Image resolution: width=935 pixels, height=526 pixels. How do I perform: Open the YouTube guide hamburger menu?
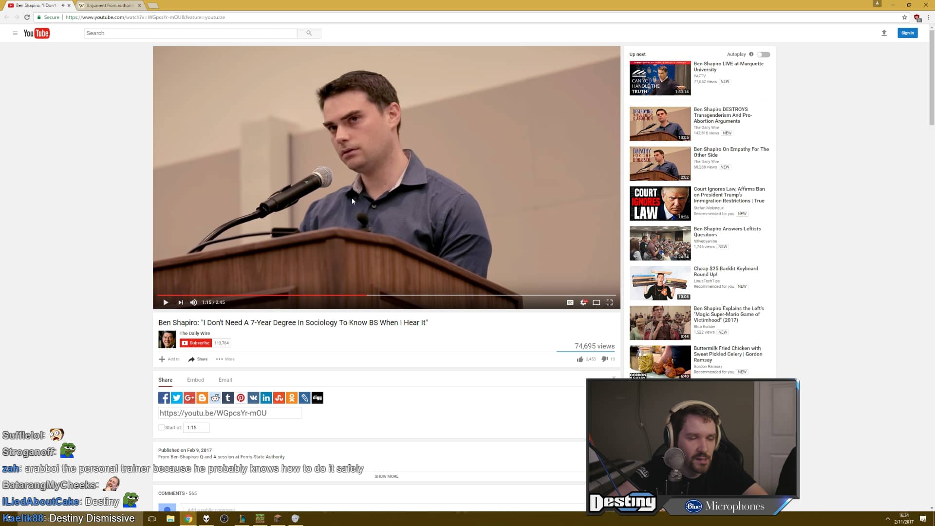click(16, 33)
